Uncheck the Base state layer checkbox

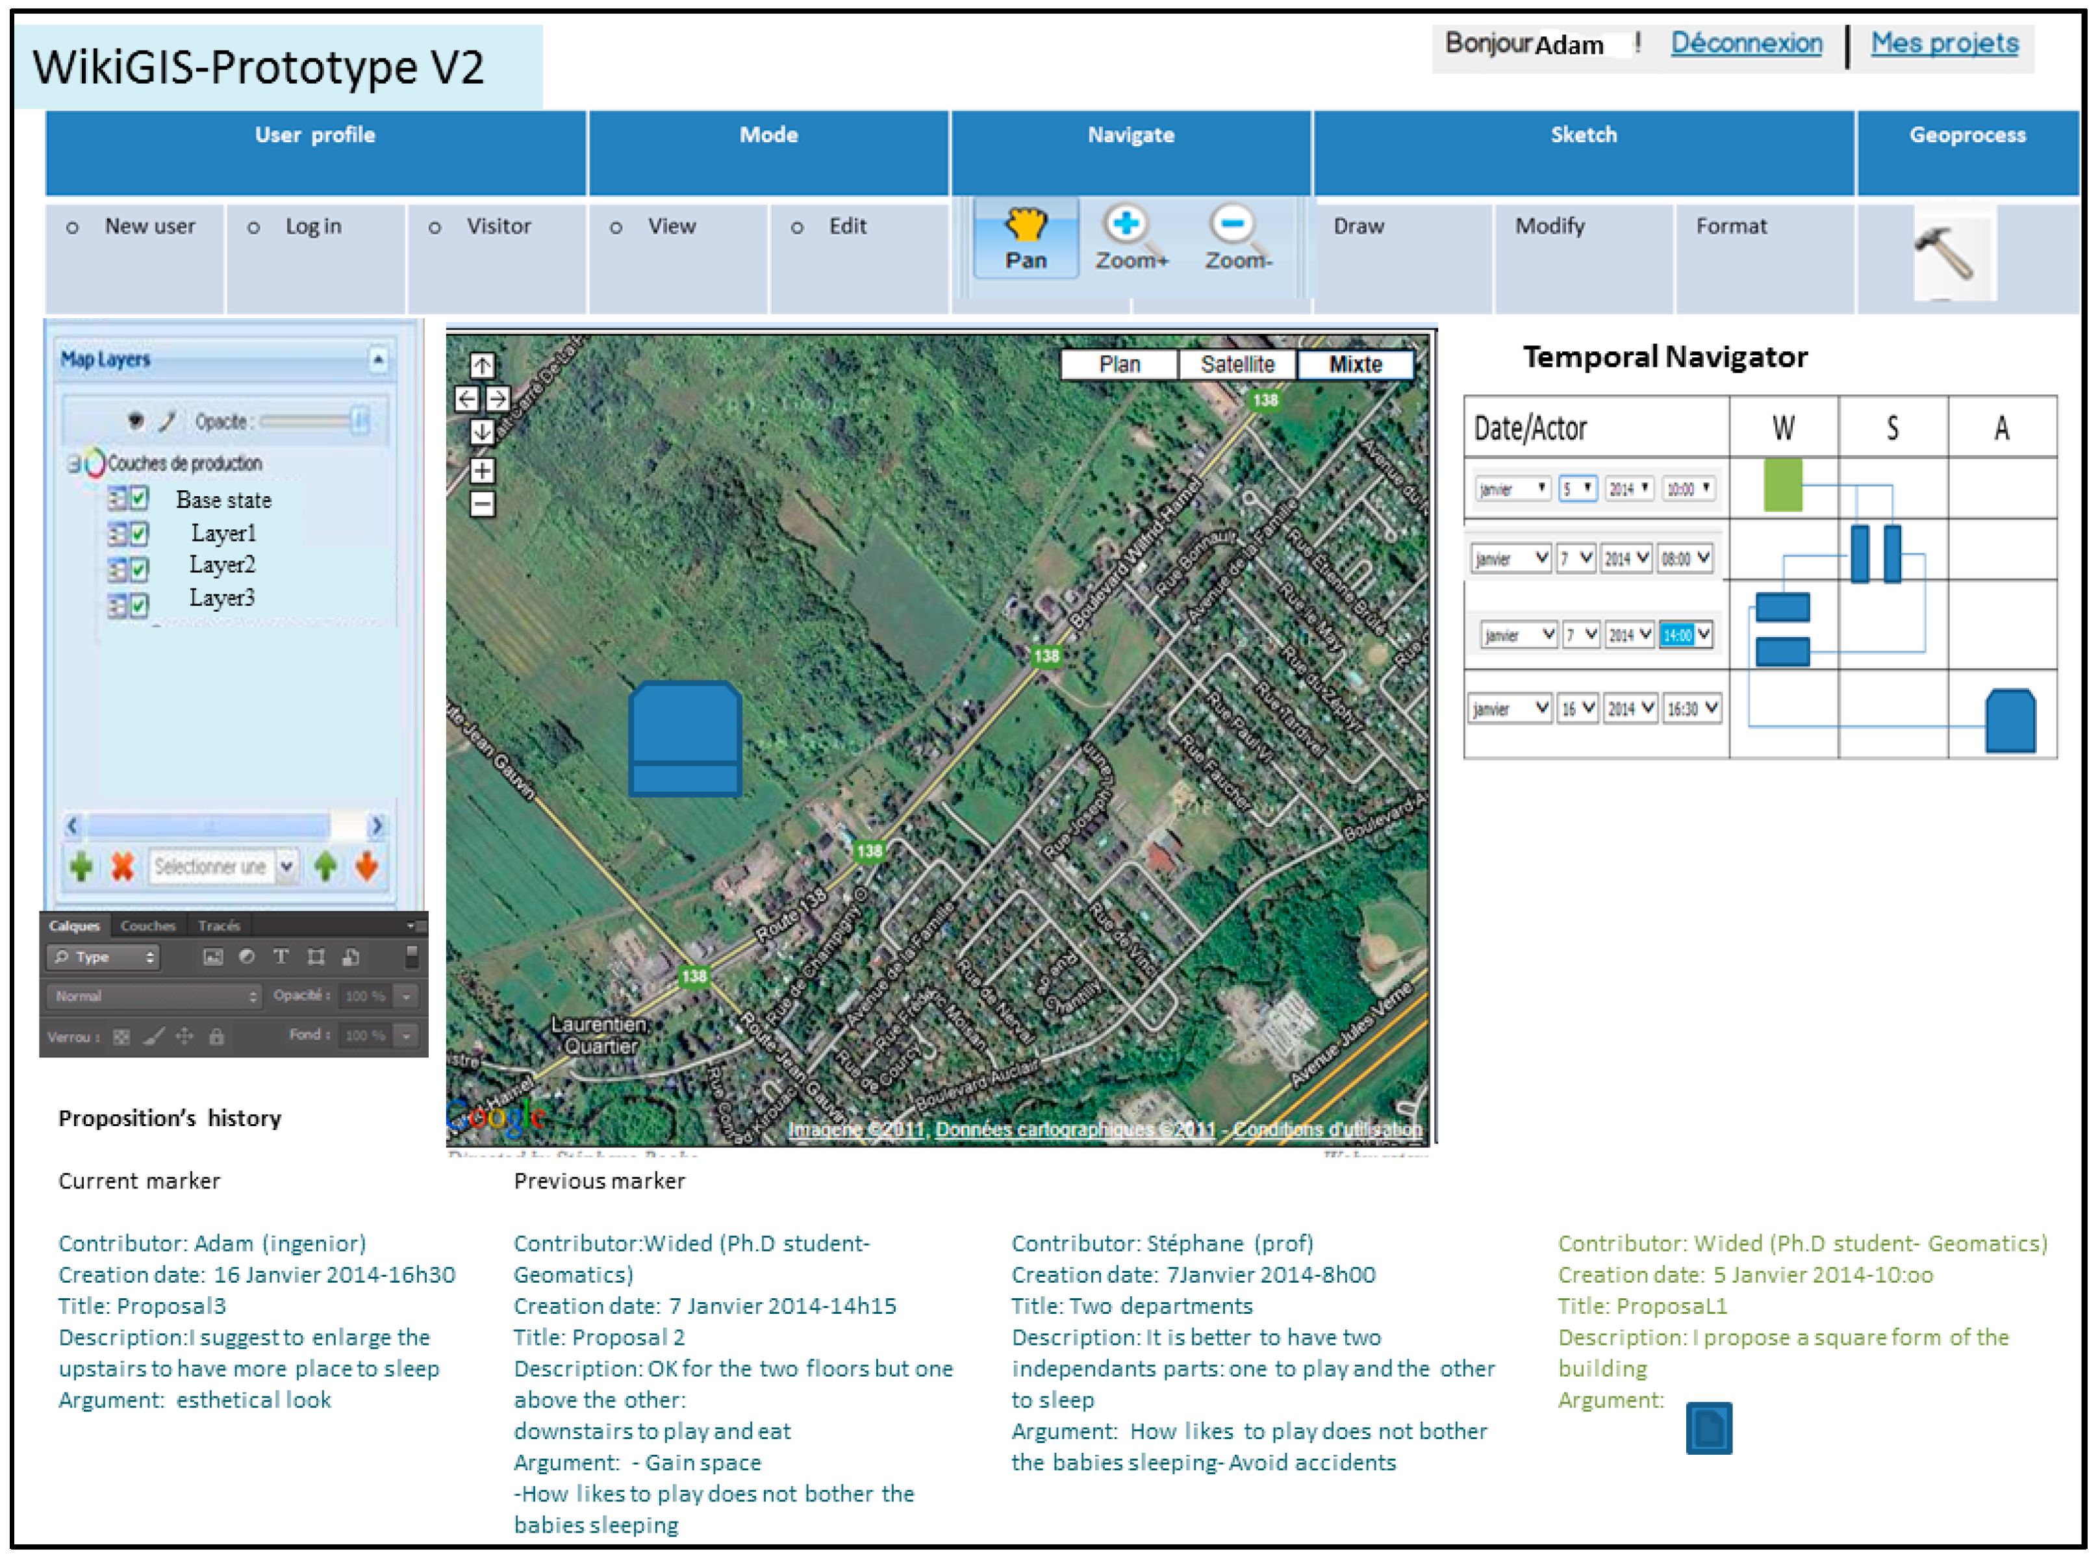140,498
